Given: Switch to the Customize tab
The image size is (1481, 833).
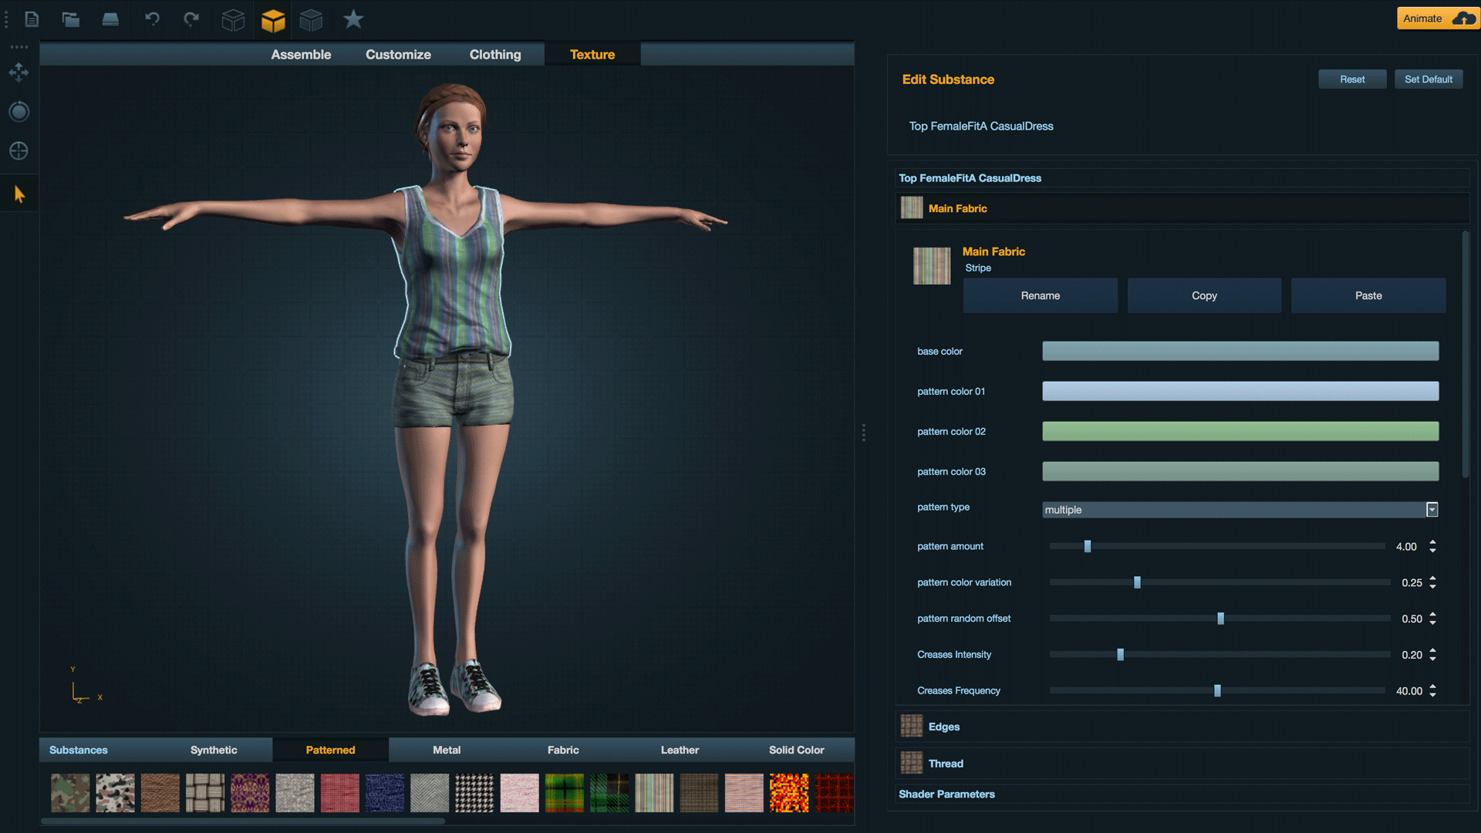Looking at the screenshot, I should [x=398, y=54].
